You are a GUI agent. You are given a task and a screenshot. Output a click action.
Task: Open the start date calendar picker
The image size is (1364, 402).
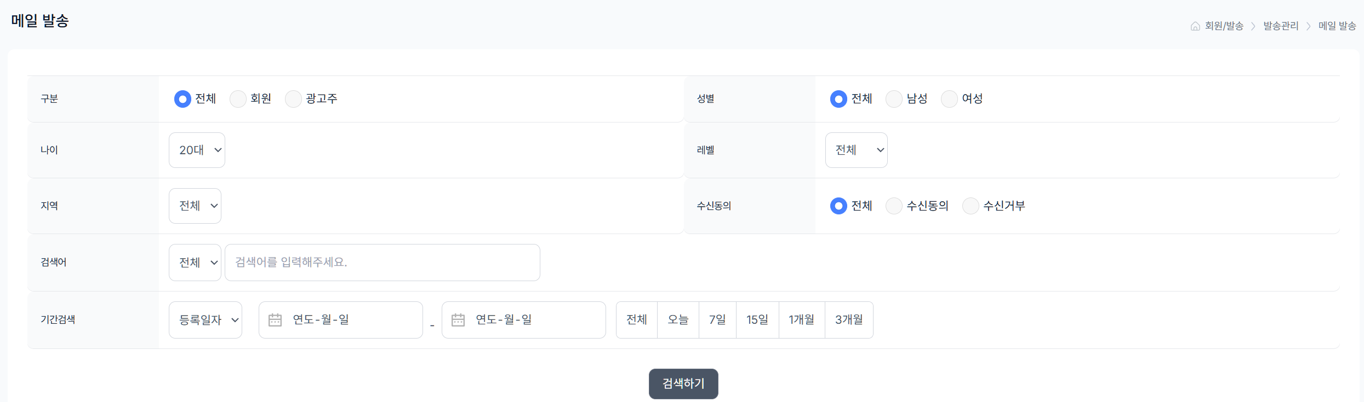[x=276, y=320]
